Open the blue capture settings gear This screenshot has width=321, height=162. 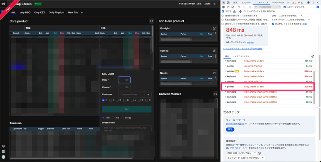pyautogui.click(x=318, y=7)
